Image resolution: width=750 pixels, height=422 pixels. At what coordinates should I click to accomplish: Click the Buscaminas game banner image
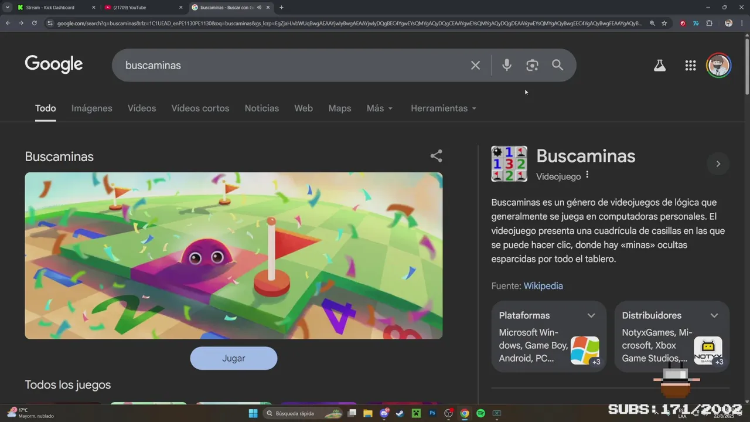tap(234, 256)
